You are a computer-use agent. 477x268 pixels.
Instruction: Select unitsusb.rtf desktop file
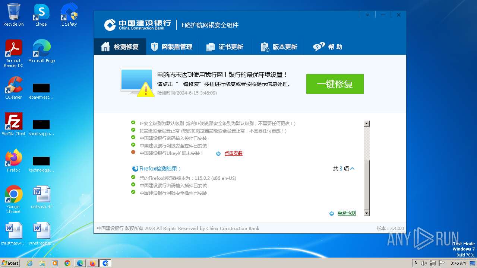coord(41,197)
